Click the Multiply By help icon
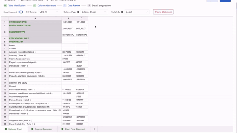The height and width of the screenshot is (133, 237). [122, 12]
